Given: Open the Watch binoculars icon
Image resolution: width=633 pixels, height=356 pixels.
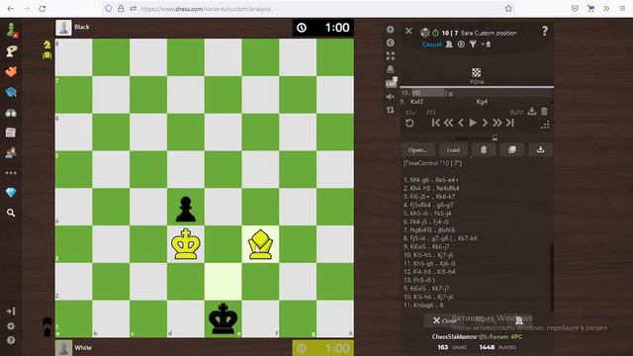Looking at the screenshot, I should [11, 113].
